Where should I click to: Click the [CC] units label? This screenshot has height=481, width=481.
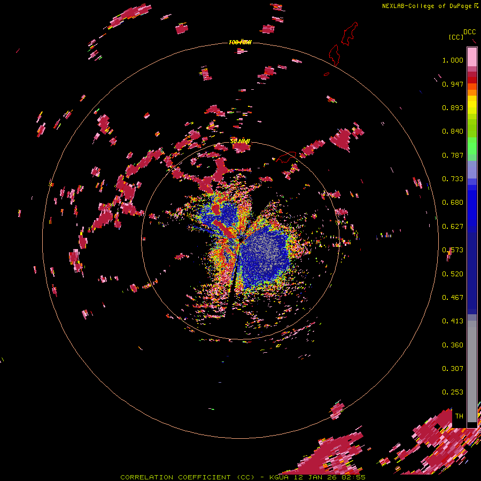tap(456, 37)
